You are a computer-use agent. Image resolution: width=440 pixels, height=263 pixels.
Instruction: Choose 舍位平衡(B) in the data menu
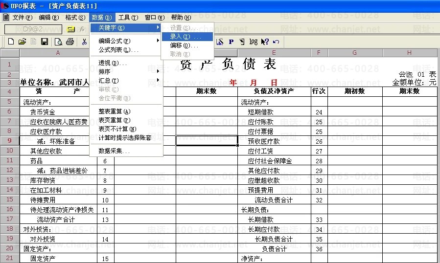(126, 98)
